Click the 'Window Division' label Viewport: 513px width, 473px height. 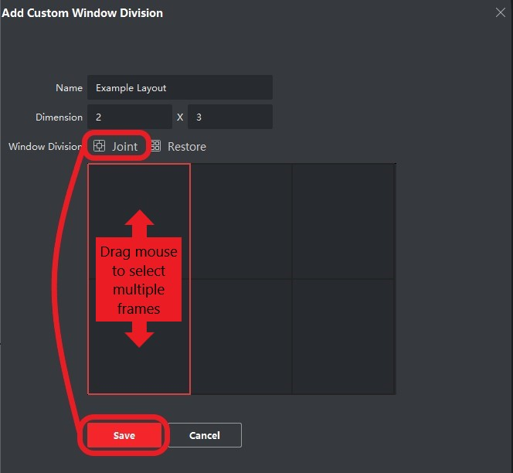45,147
